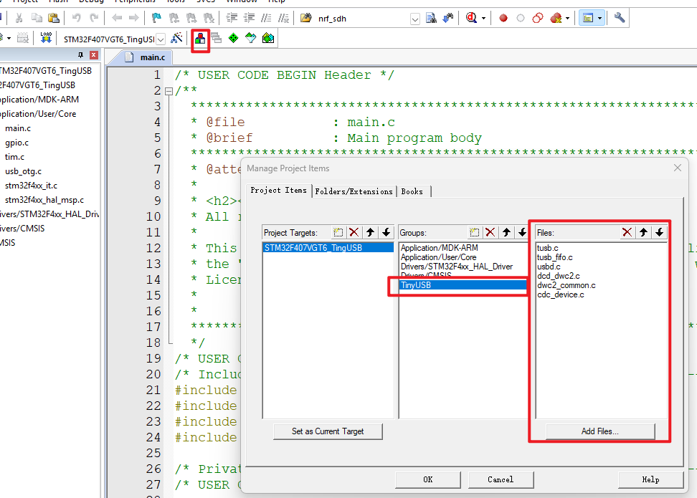Screen dimensions: 697x498
Task: Create a new group with the Groups New icon
Action: pyautogui.click(x=474, y=232)
